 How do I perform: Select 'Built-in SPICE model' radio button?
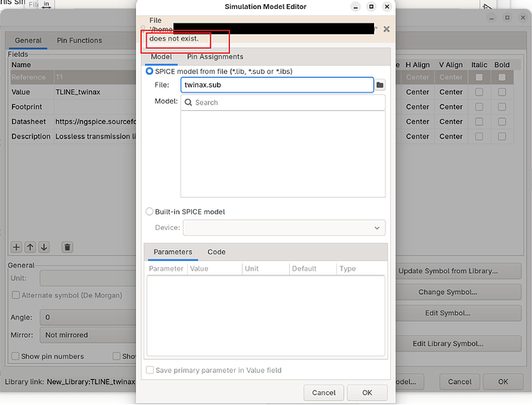pyautogui.click(x=149, y=211)
